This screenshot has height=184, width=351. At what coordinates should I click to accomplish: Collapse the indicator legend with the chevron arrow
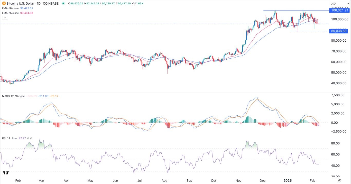coord(5,18)
